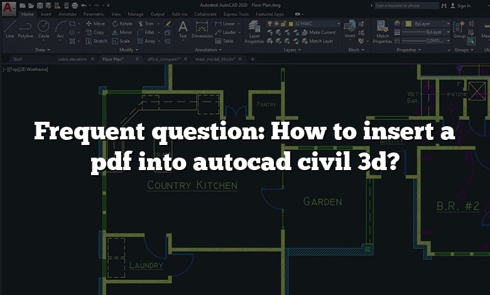The image size is (490, 295).
Task: Expand the Block panel
Action: point(356,50)
